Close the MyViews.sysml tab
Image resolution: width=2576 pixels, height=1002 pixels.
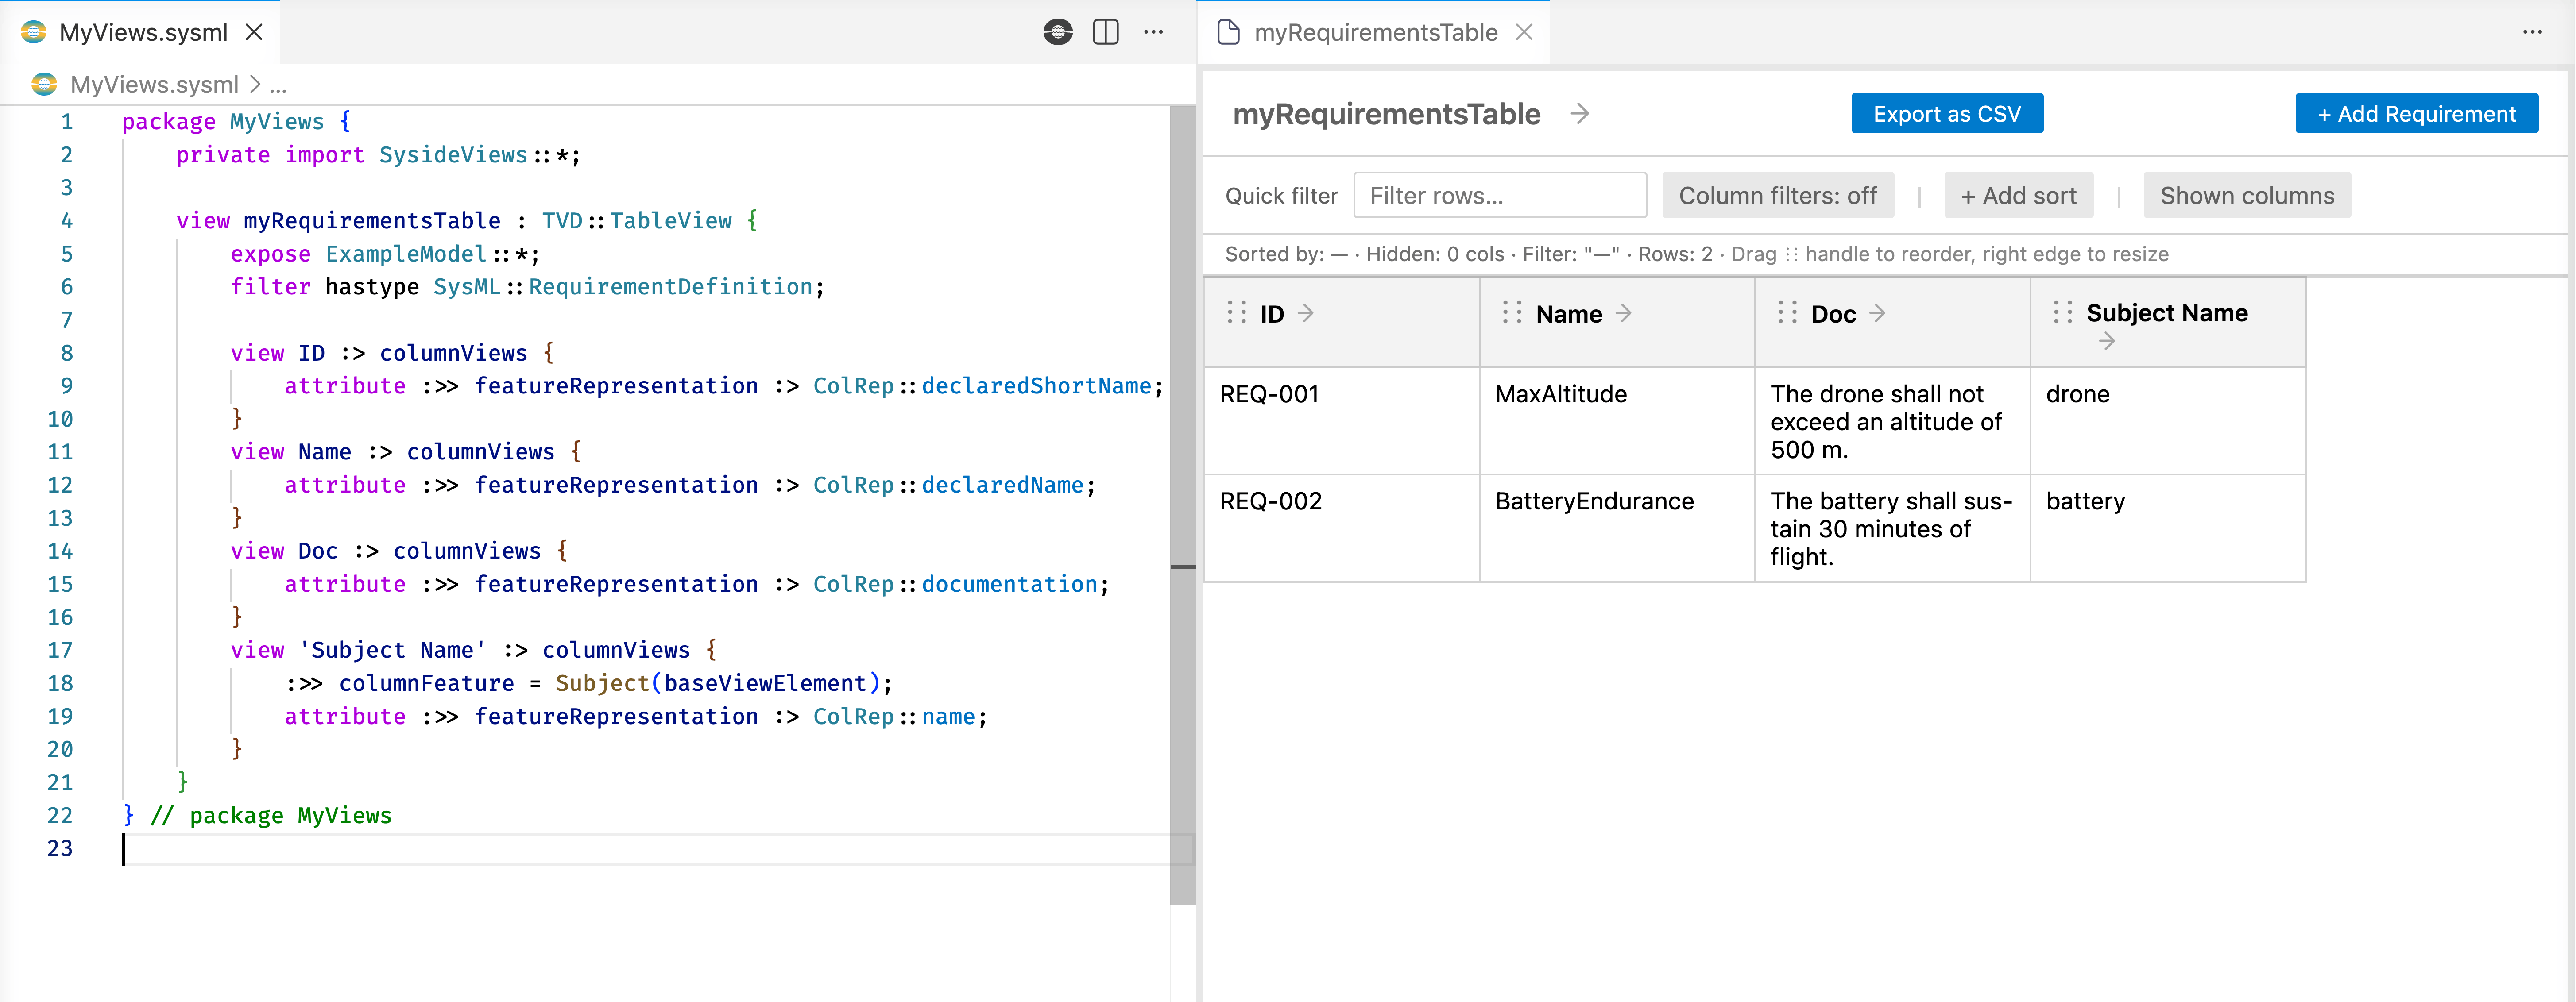(x=254, y=32)
